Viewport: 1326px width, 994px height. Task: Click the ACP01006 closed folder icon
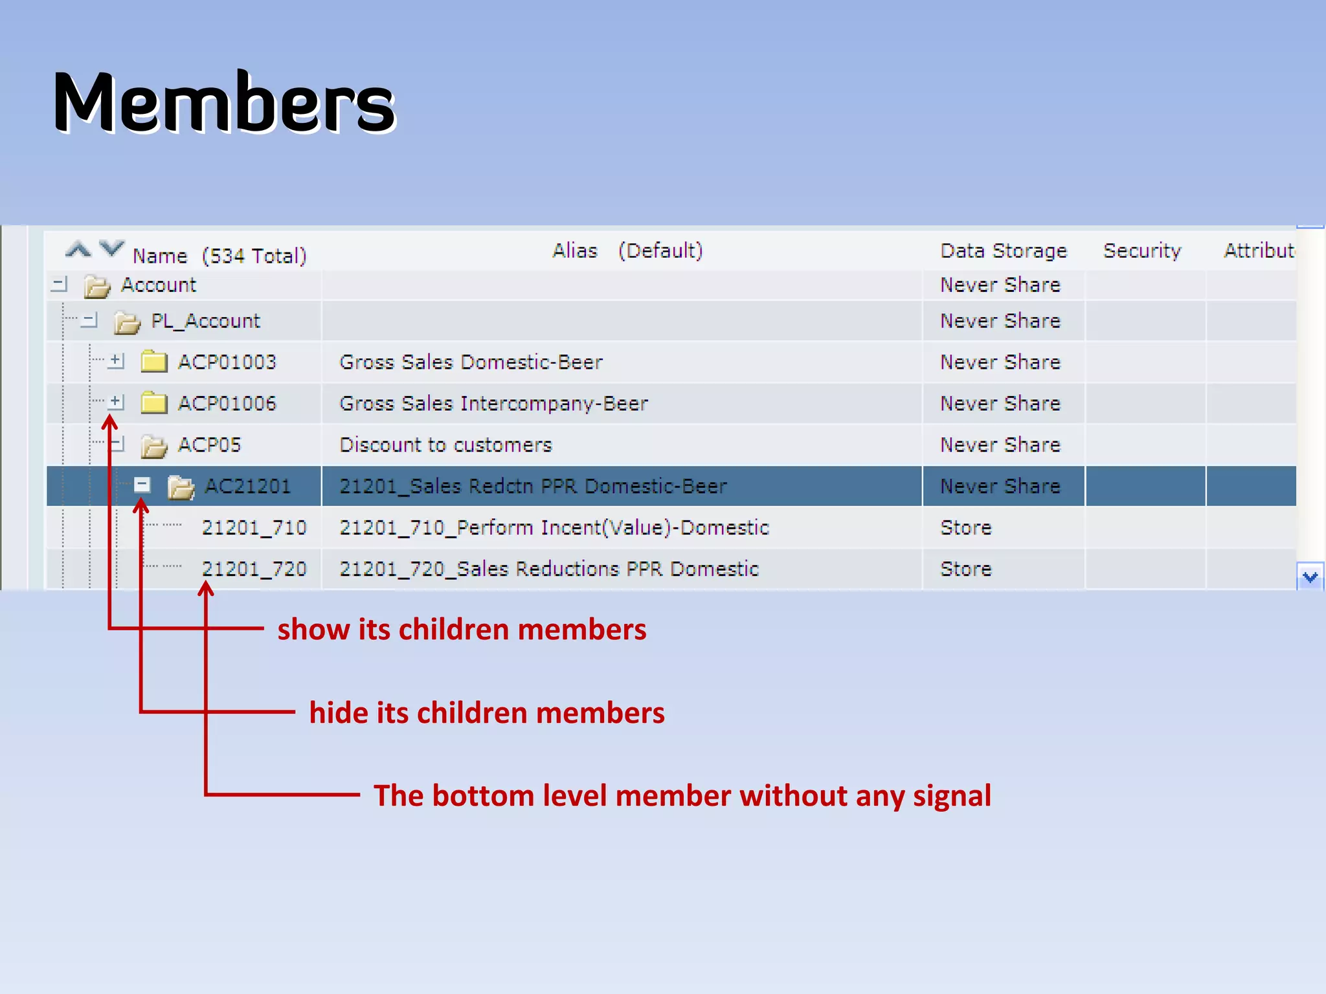coord(154,403)
